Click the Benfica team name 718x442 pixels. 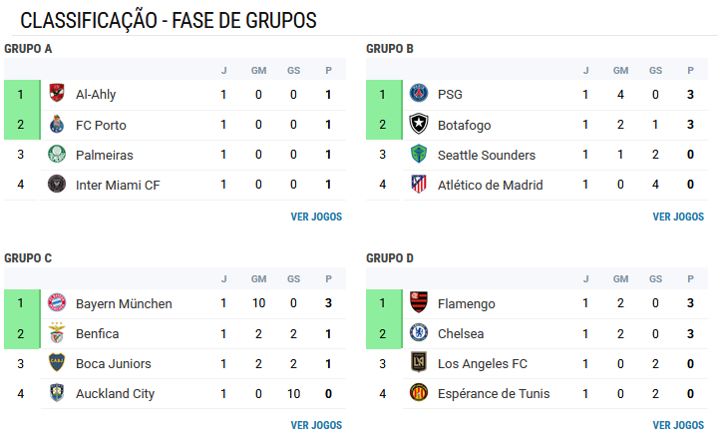(x=97, y=334)
